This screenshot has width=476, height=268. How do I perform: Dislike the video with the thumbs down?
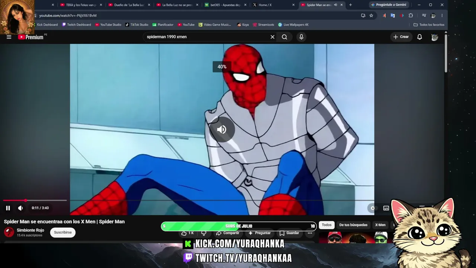pyautogui.click(x=204, y=233)
